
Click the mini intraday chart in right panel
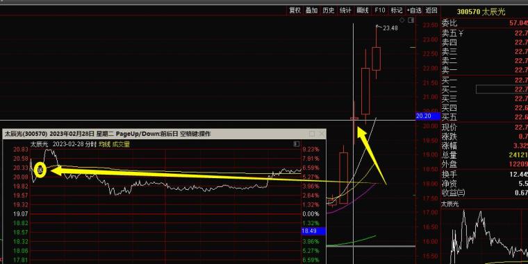(x=484, y=236)
